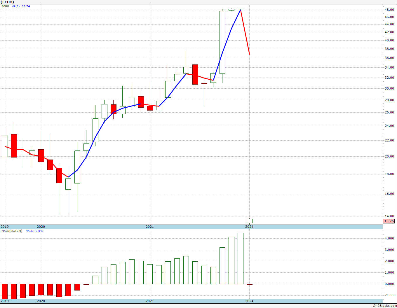Click the 28.00 price axis label

[x=389, y=100]
